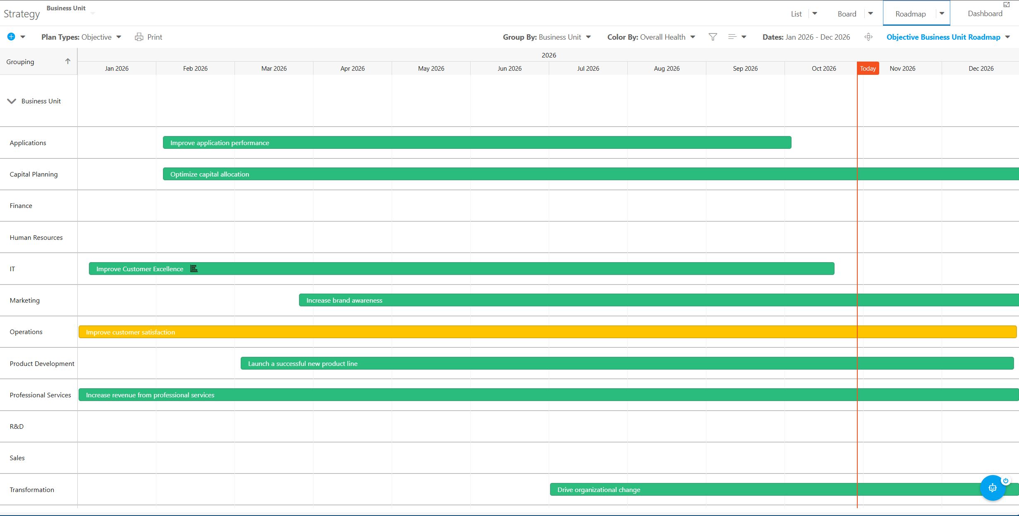Viewport: 1019px width, 516px height.
Task: Open the Objective Business Unit Roadmap view menu
Action: (x=948, y=37)
